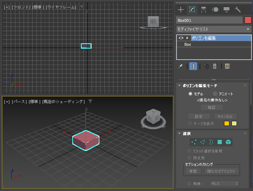Select Vertex sub-object level icon
The width and height of the screenshot is (253, 191).
coord(194,142)
